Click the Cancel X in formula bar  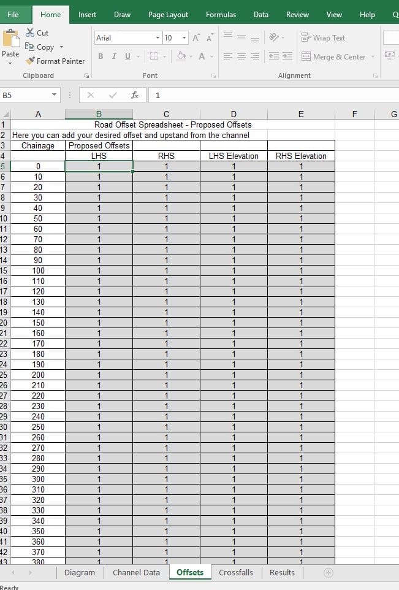(x=90, y=95)
